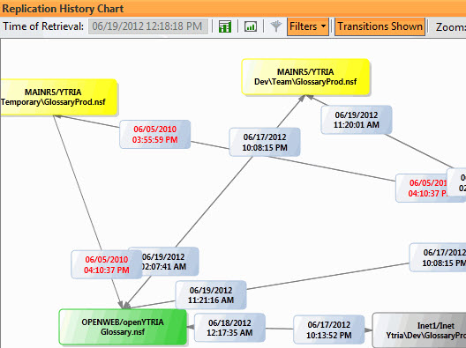Select the green OPENWEB/openYTRIA Glossary.nsf node
This screenshot has height=348, width=466.
[123, 327]
